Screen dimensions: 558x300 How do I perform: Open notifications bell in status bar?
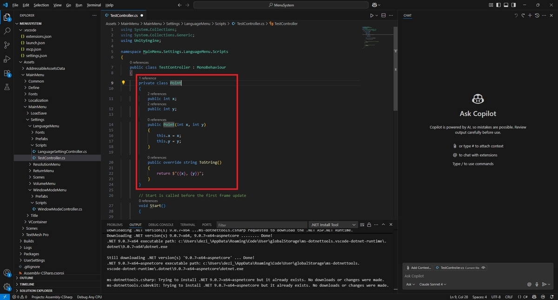tap(551, 297)
